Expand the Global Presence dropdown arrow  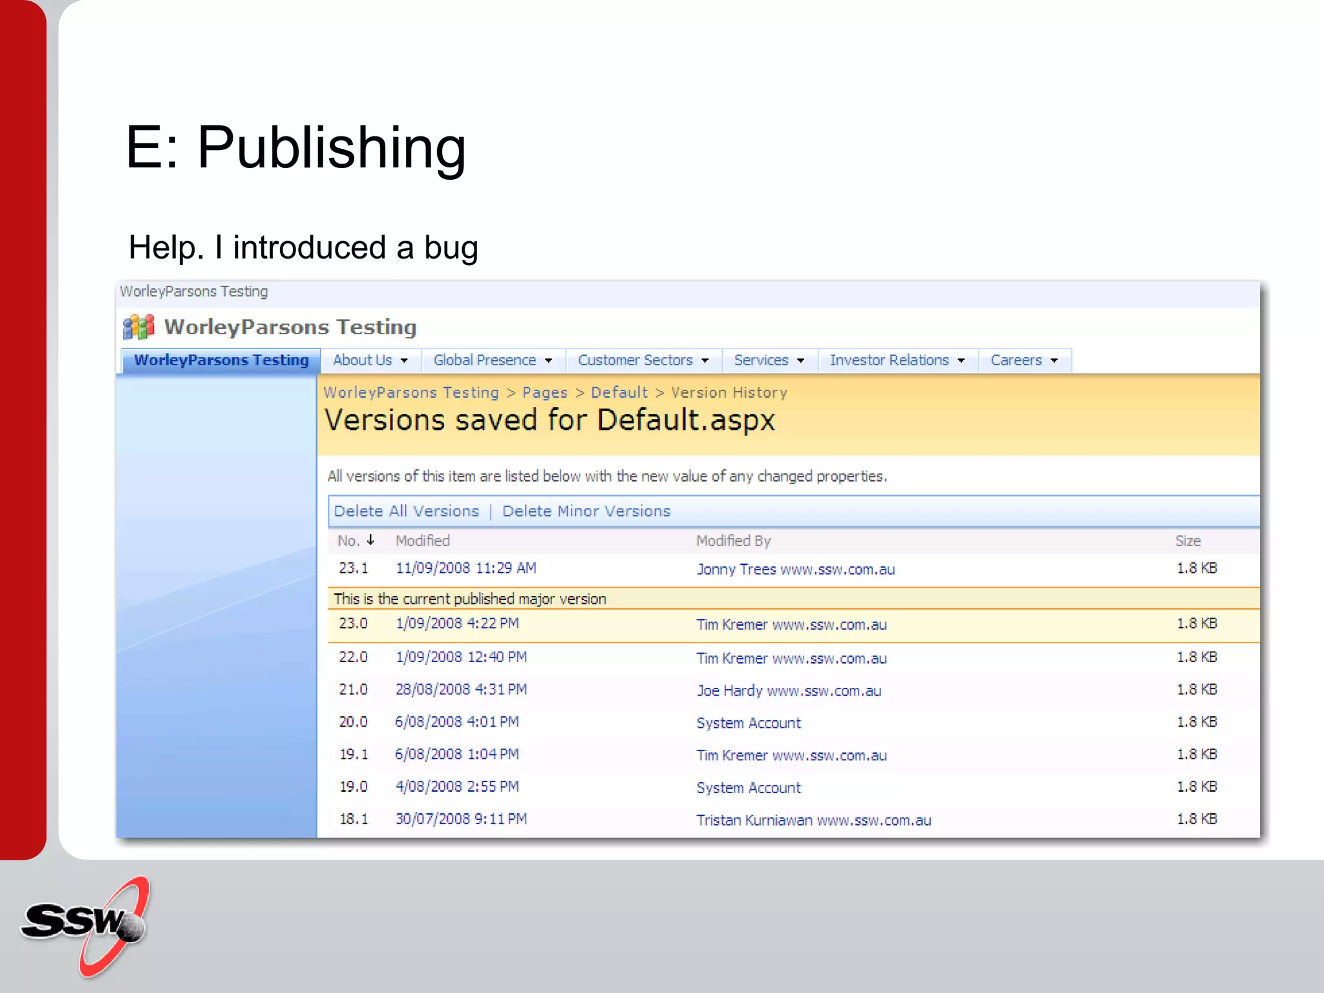pos(548,361)
